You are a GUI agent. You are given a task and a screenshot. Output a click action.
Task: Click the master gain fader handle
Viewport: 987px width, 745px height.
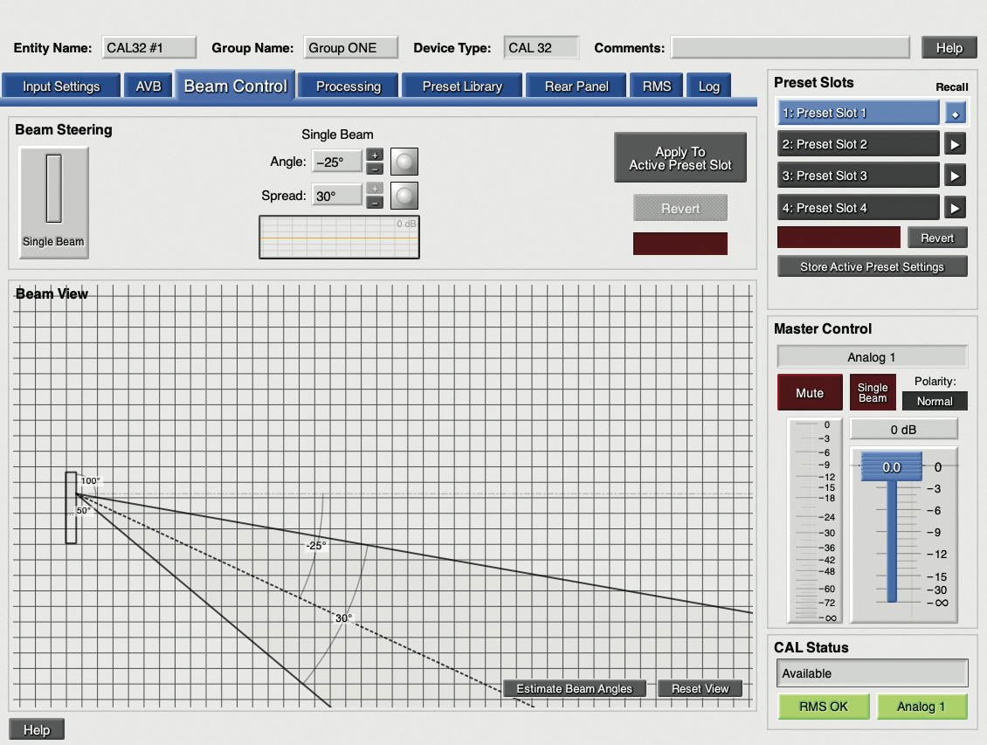click(891, 467)
